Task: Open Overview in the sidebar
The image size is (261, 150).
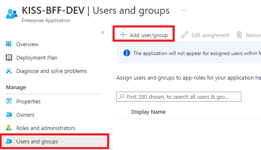Action: [27, 45]
